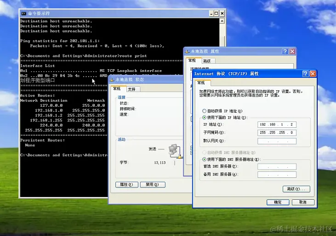
Task: Click the 'Ping statistics for 202.101.1.1:' line
Action: click(x=60, y=41)
